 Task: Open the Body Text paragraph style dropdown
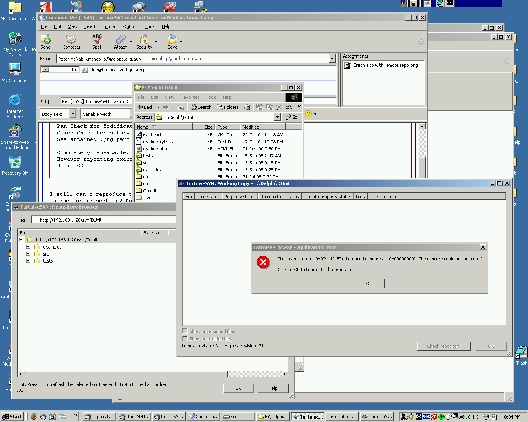pyautogui.click(x=73, y=114)
